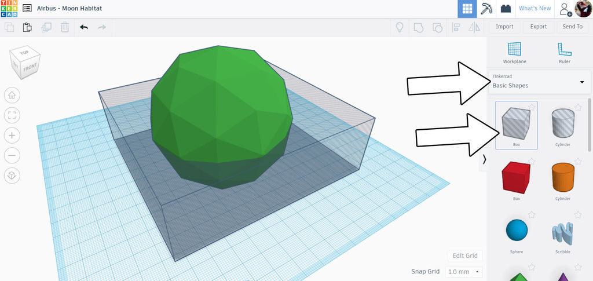Select the red Box shape
This screenshot has width=593, height=281.
[x=516, y=179]
